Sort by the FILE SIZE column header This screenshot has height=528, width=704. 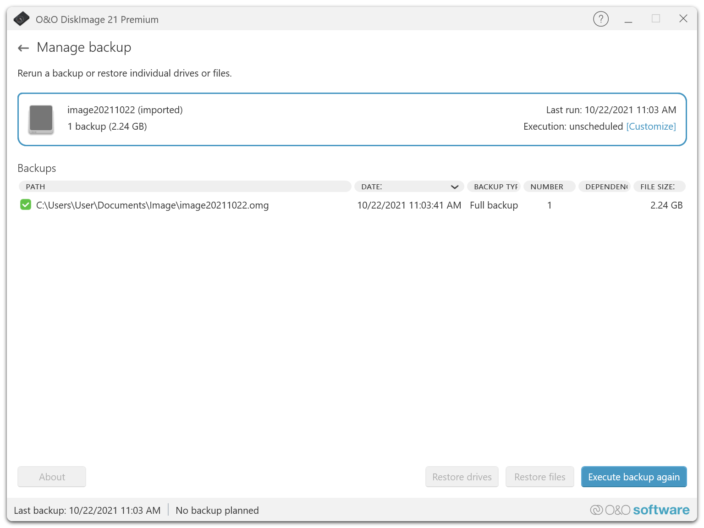click(660, 187)
